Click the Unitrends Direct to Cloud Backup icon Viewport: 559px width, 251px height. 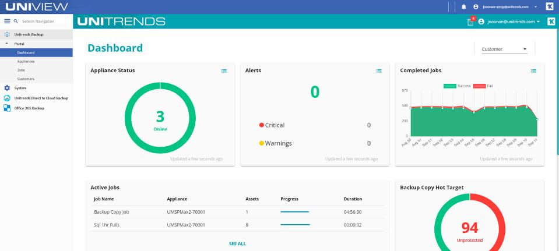[7, 98]
